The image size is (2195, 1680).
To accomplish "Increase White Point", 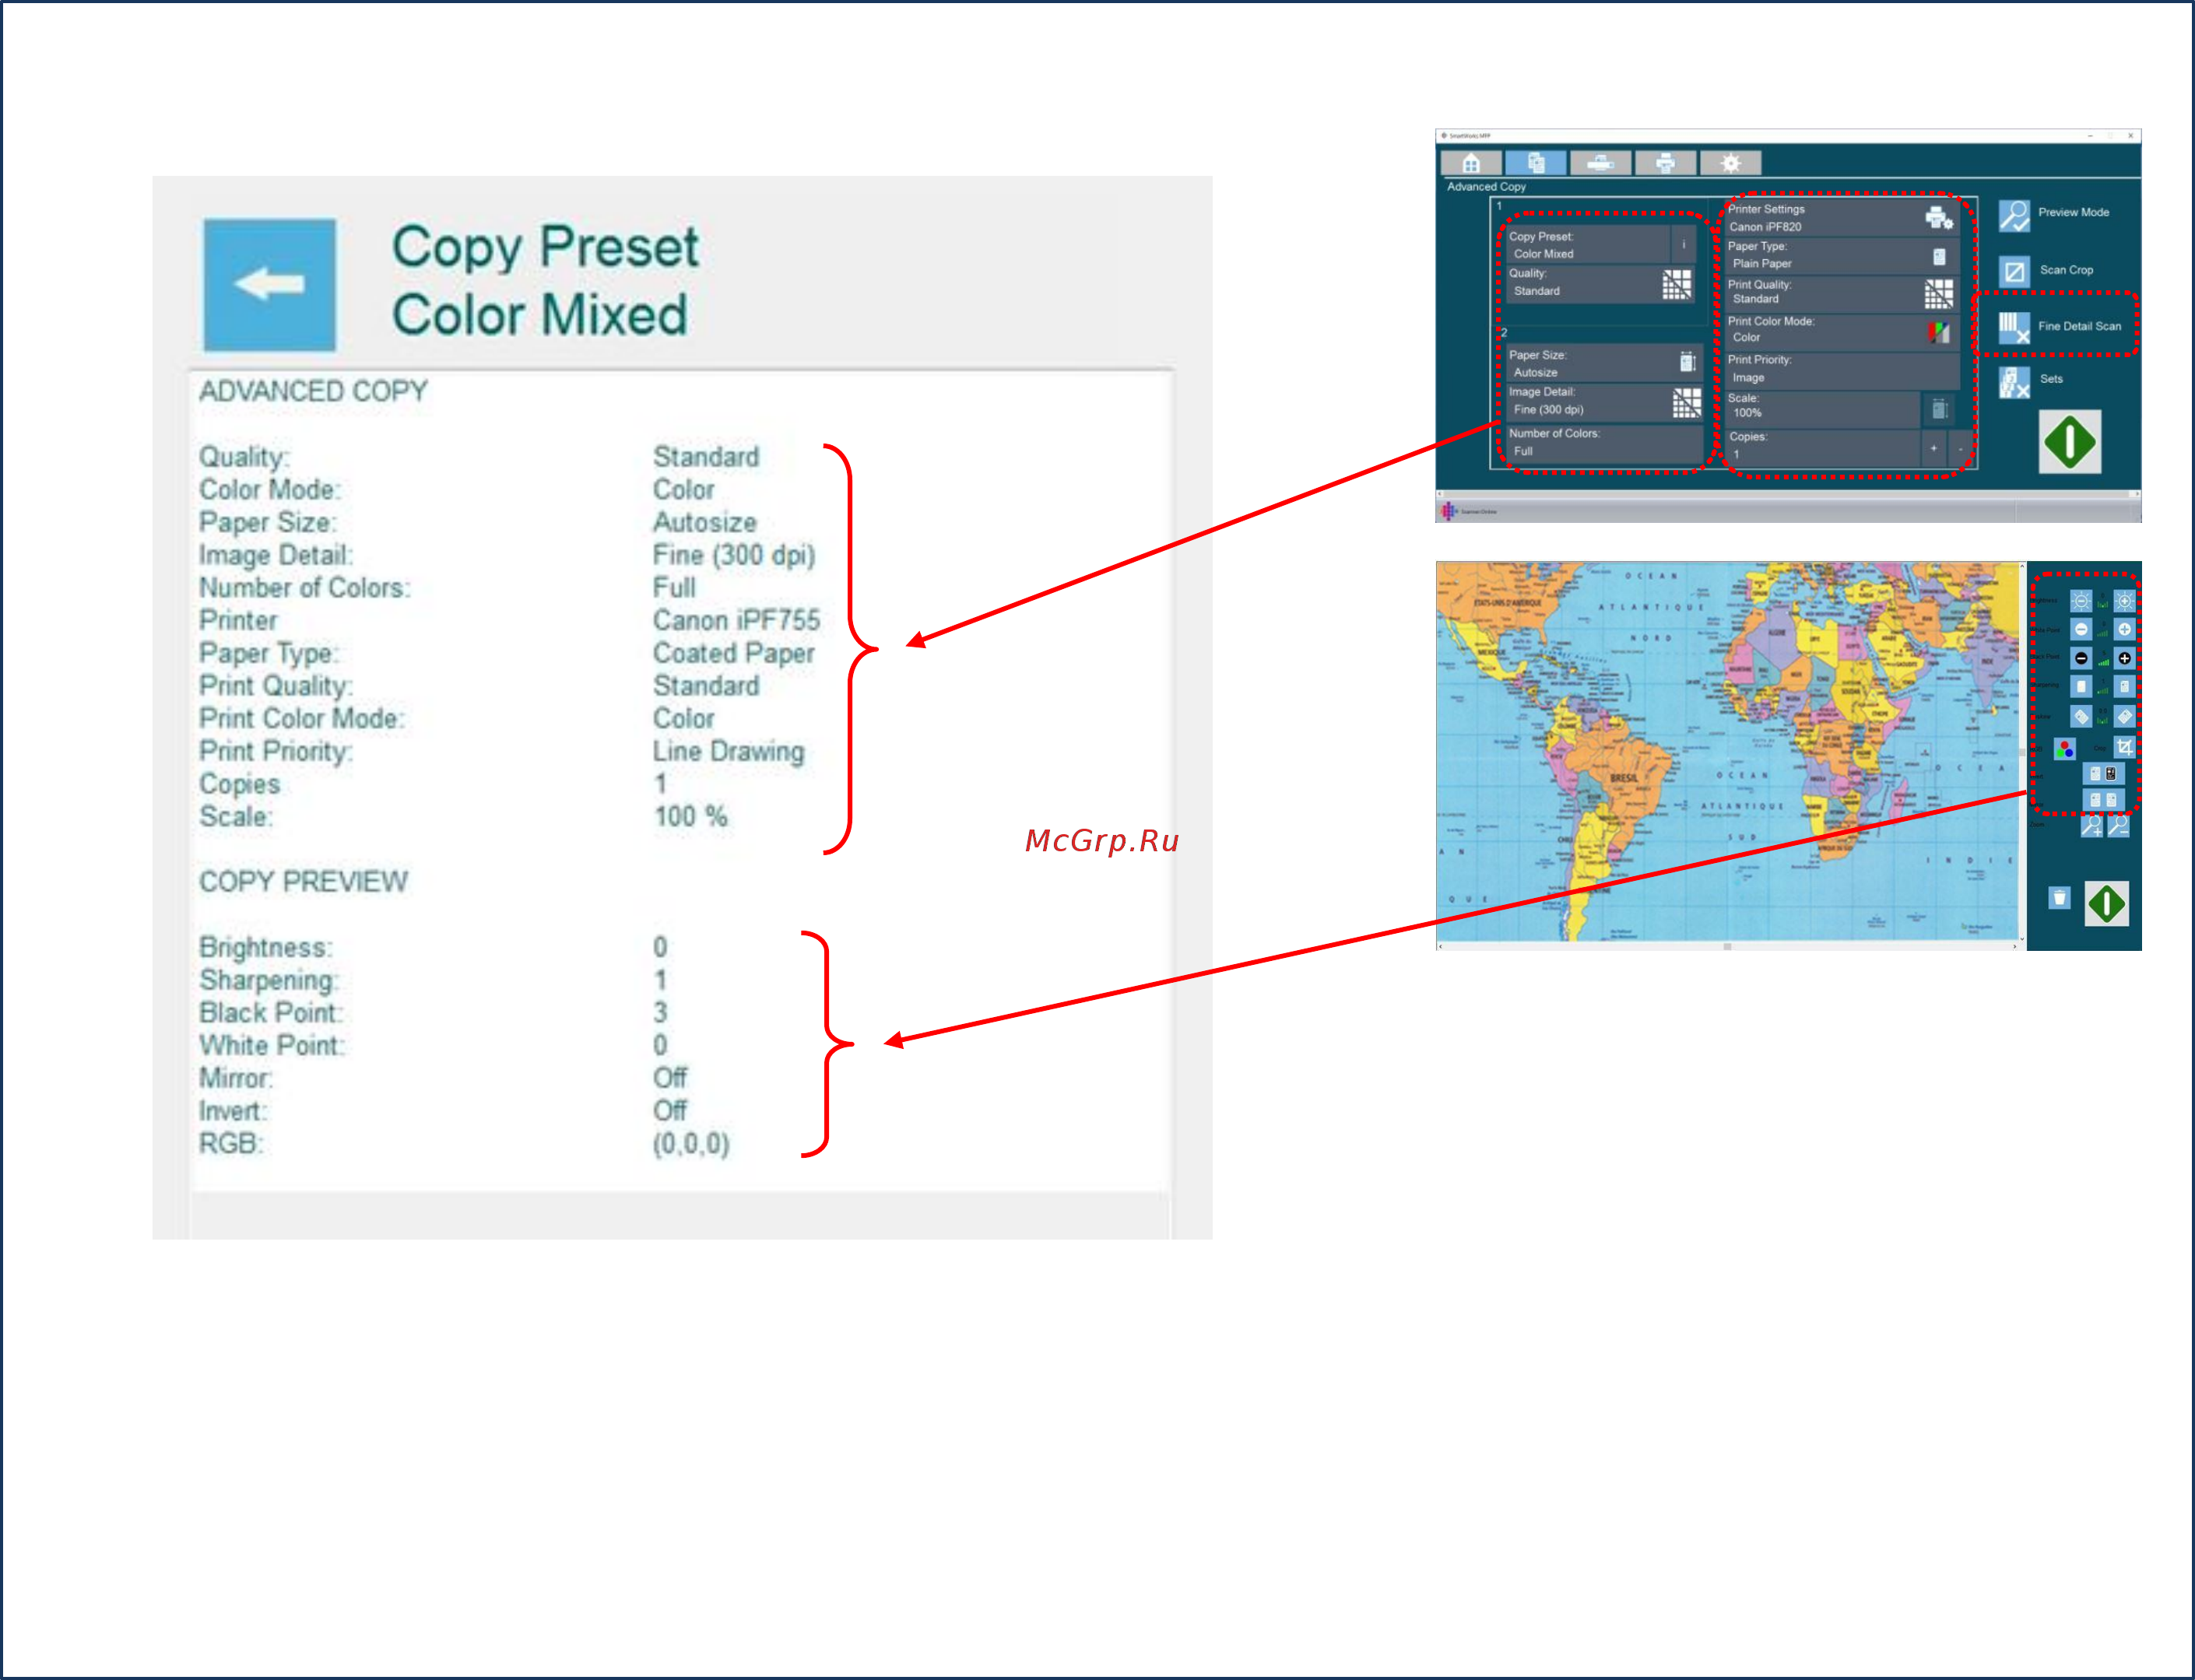I will pos(2125,629).
